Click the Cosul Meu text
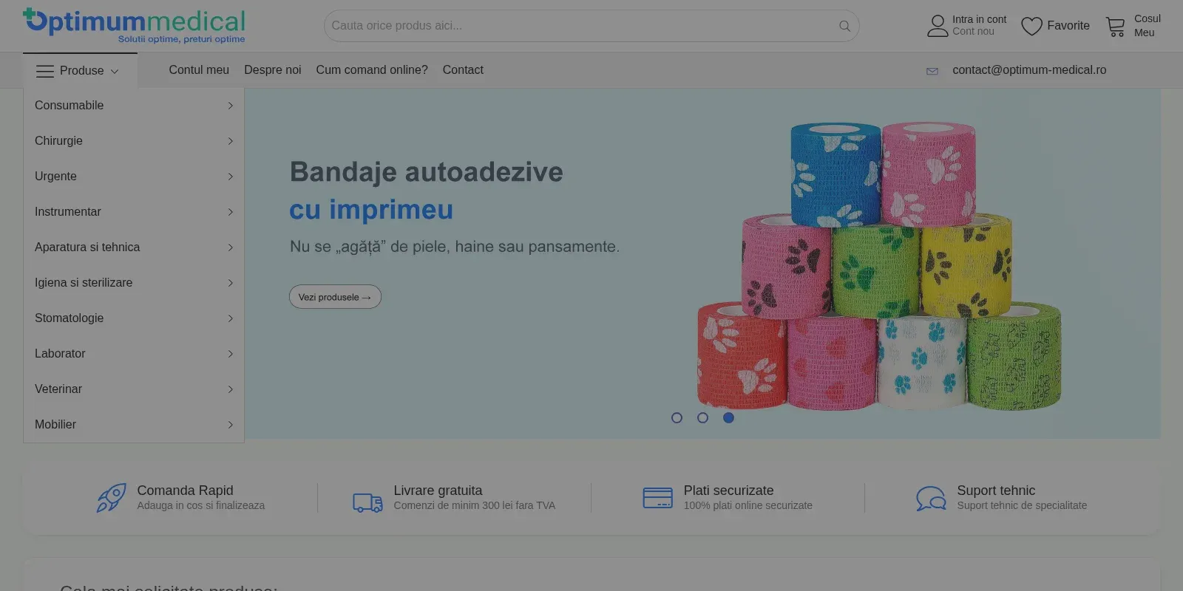1183x591 pixels. pos(1148,26)
